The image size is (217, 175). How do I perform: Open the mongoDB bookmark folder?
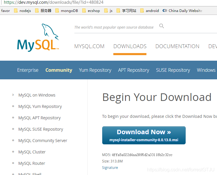(66, 10)
